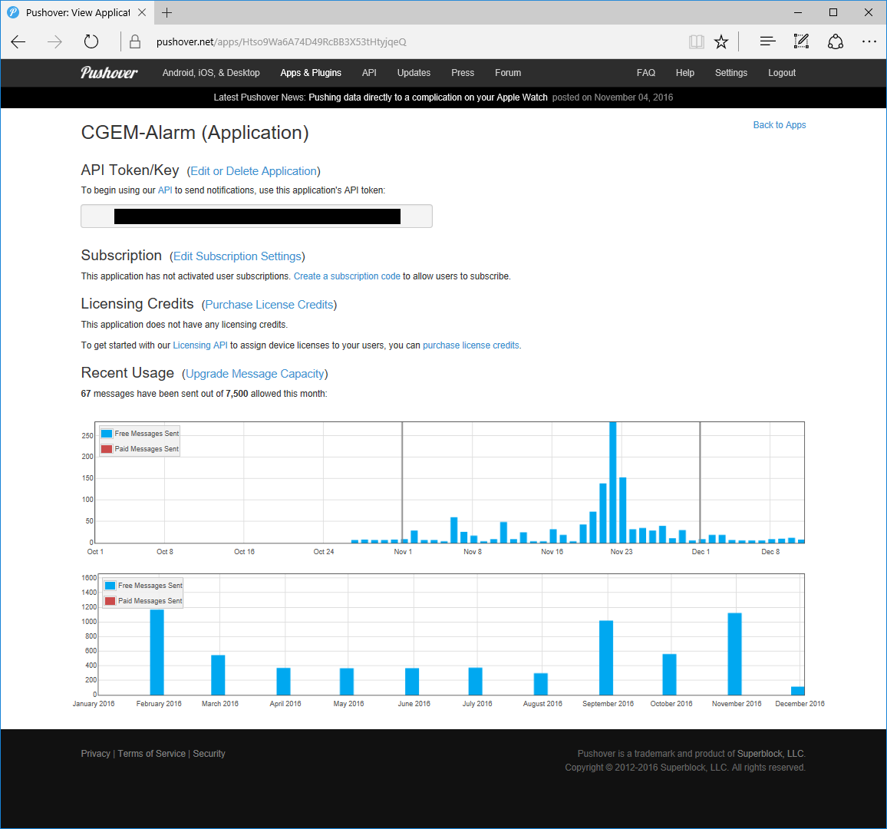Viewport: 887px width, 829px height.
Task: Open Security footer link
Action: pos(209,754)
